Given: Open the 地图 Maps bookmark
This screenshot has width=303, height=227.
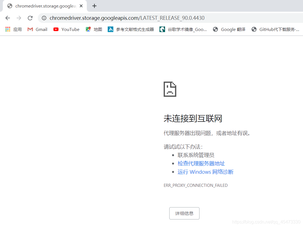Looking at the screenshot, I should 94,29.
